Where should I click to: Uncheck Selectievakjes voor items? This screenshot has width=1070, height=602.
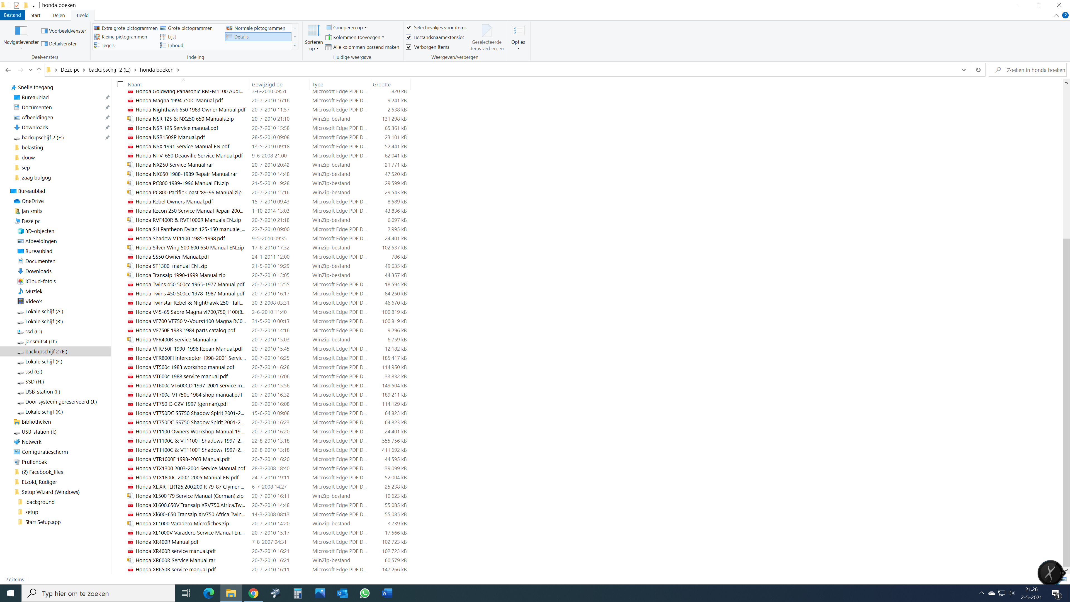[409, 27]
